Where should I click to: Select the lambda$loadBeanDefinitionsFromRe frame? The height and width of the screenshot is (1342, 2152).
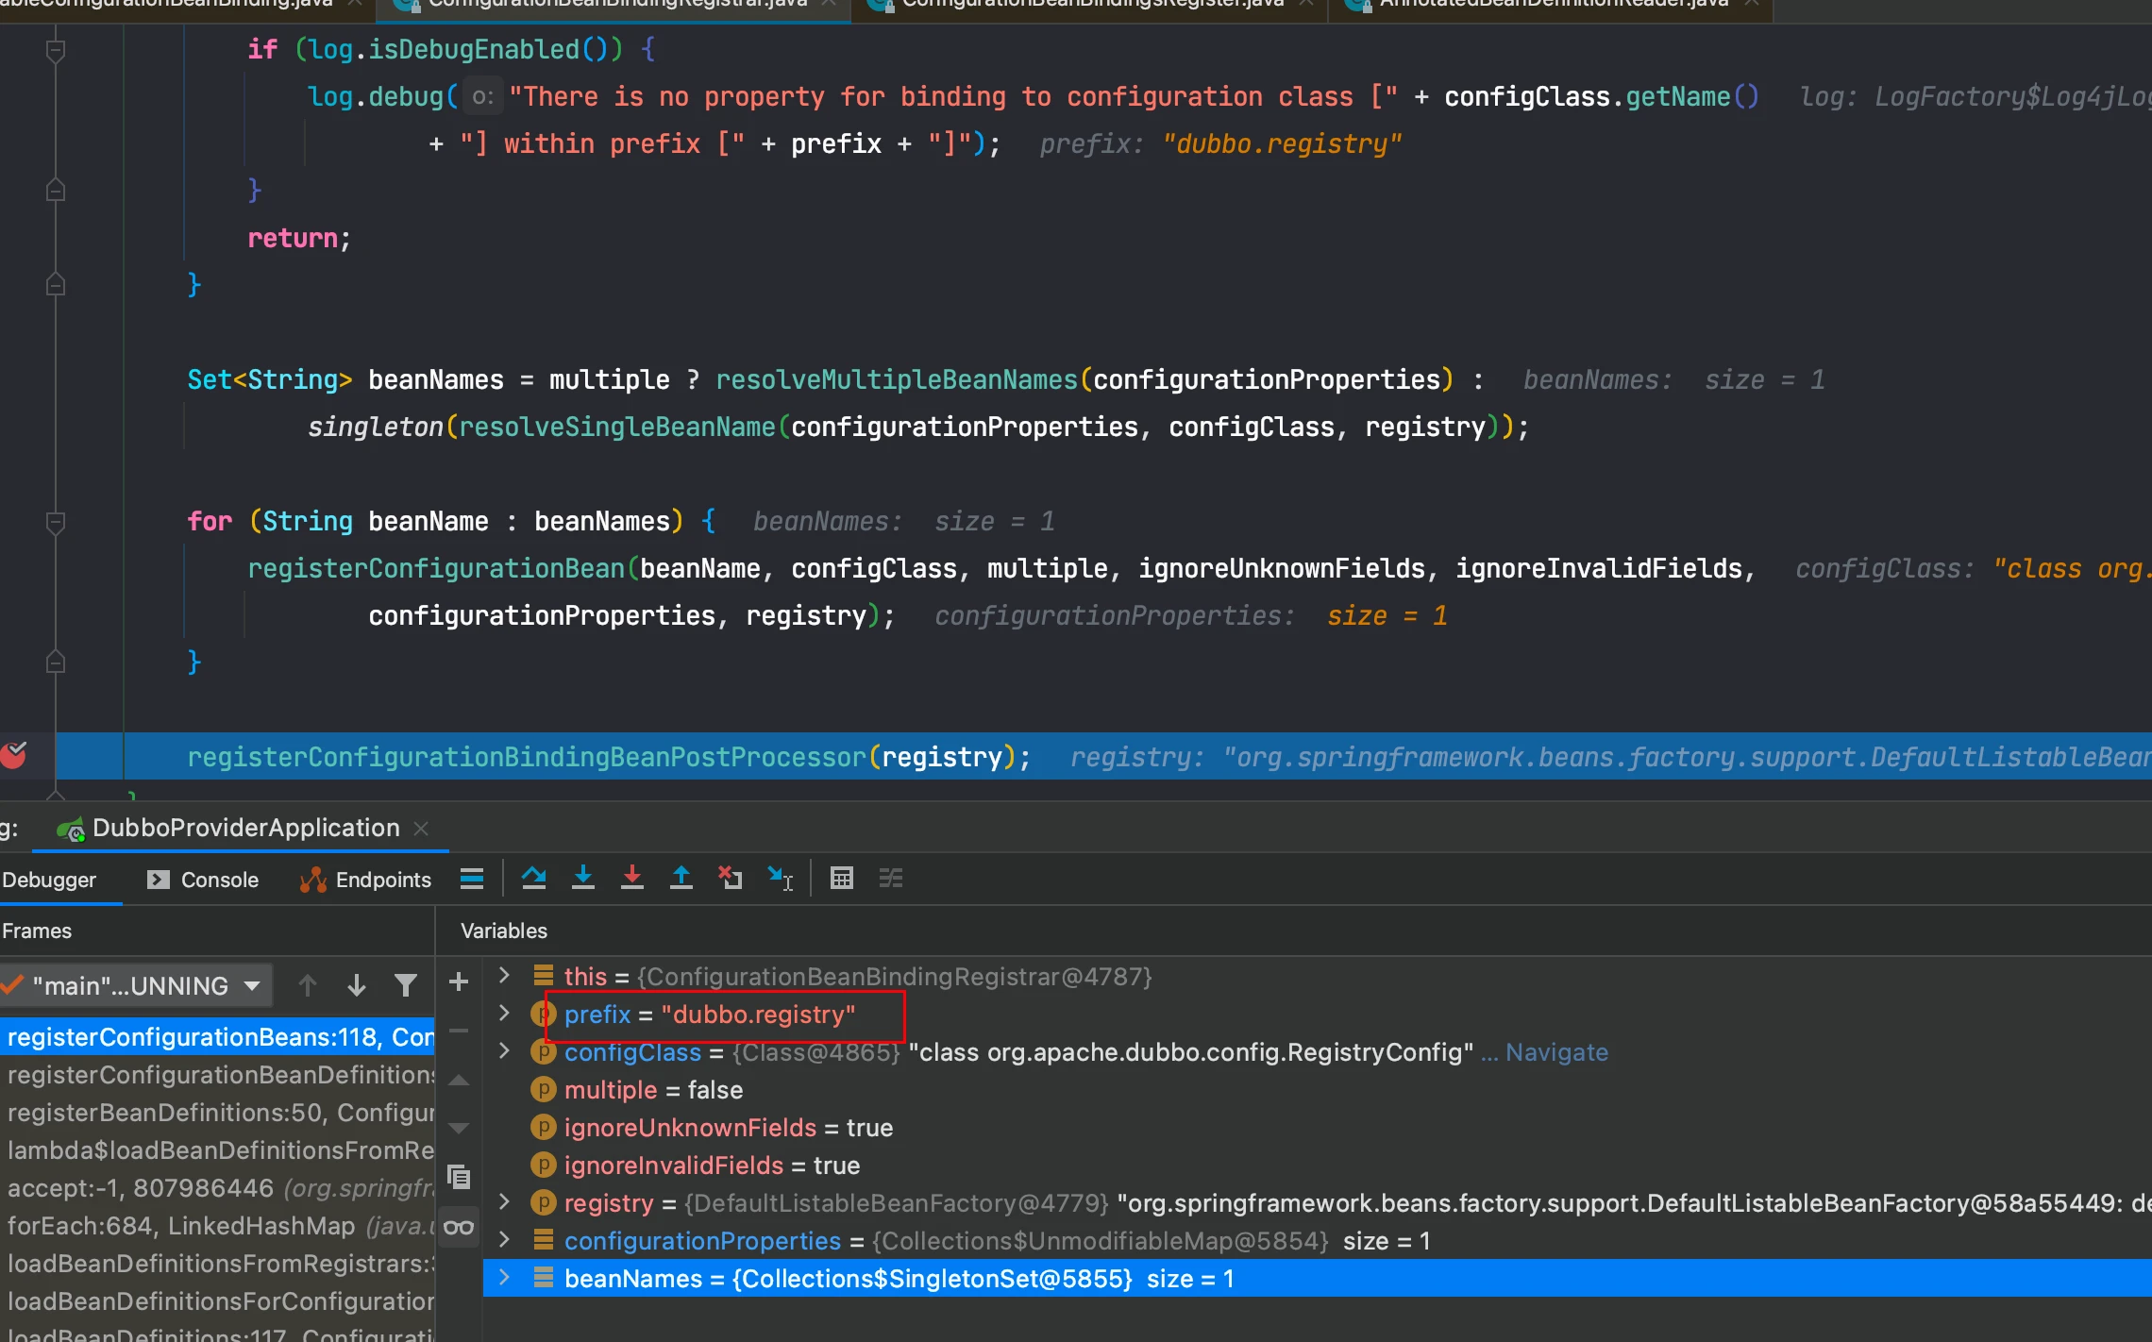(217, 1150)
